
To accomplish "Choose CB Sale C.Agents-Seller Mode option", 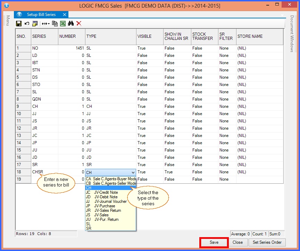I will 110,183.
